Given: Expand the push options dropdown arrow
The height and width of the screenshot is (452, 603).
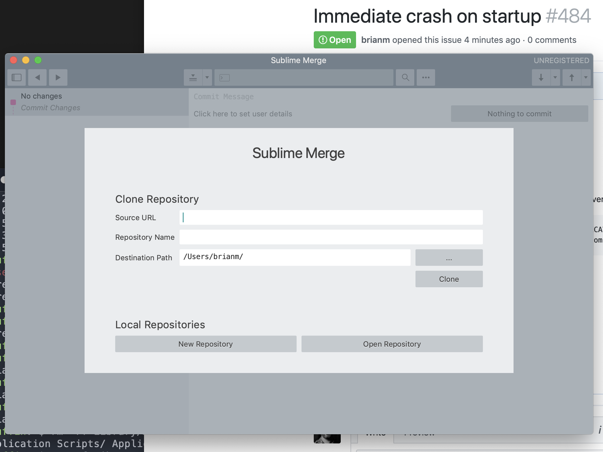Looking at the screenshot, I should [586, 77].
